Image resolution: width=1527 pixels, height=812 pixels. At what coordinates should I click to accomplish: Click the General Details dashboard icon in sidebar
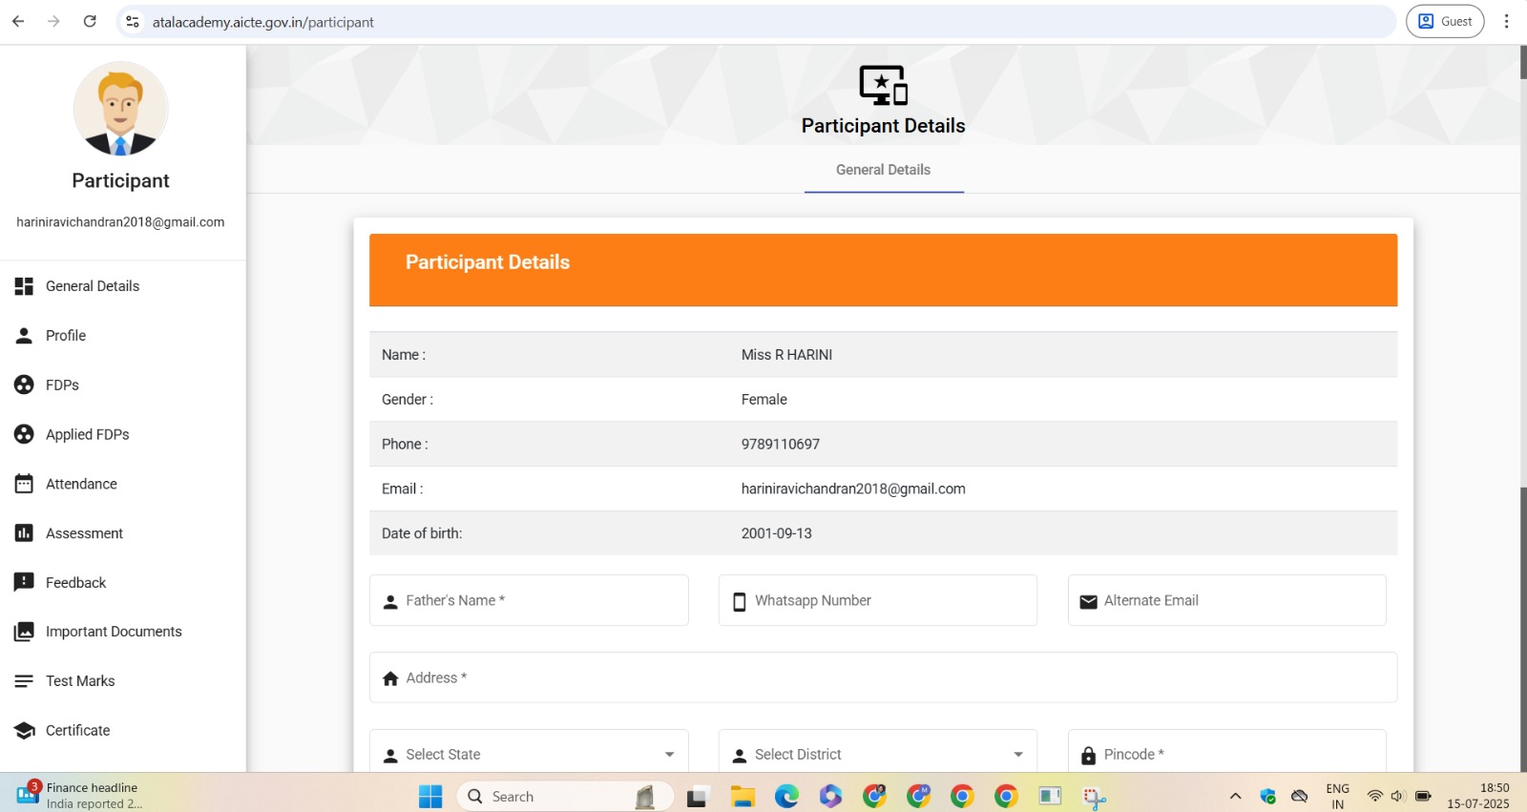click(24, 286)
